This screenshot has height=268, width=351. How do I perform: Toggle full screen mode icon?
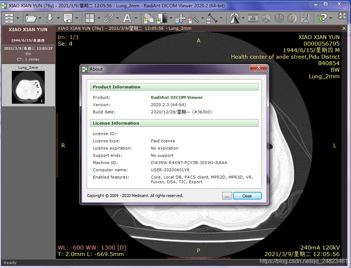tap(342, 16)
